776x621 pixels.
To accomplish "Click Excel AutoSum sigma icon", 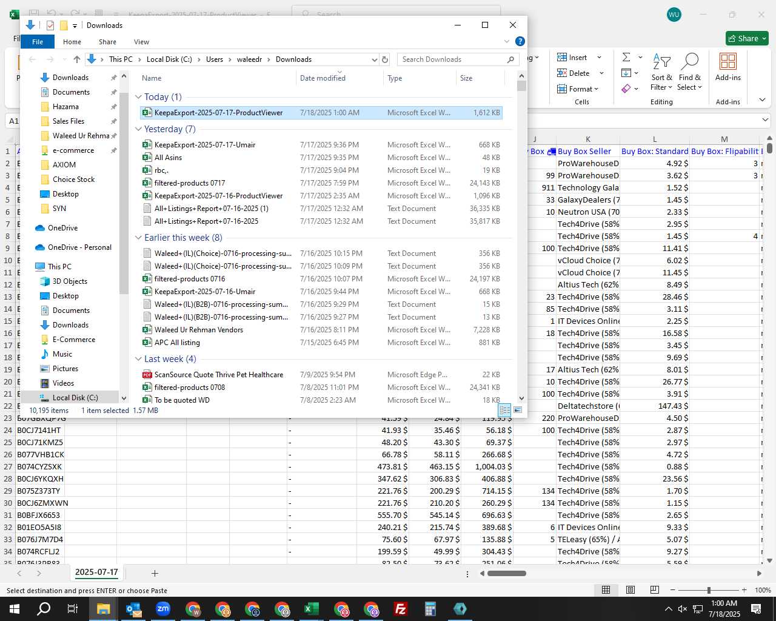I will 626,57.
